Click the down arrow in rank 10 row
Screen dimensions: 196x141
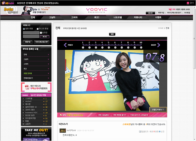pyautogui.click(x=44, y=124)
